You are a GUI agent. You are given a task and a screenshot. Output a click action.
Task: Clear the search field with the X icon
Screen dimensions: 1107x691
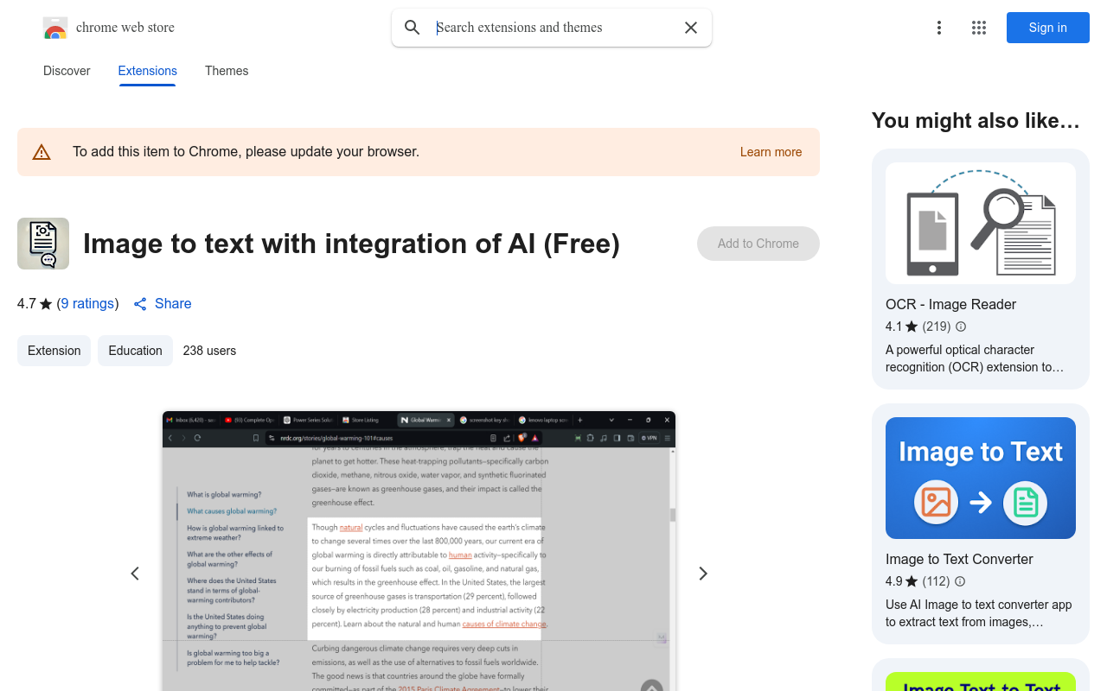691,28
